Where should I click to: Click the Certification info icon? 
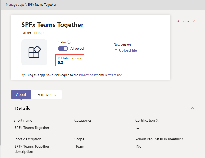click(158, 121)
